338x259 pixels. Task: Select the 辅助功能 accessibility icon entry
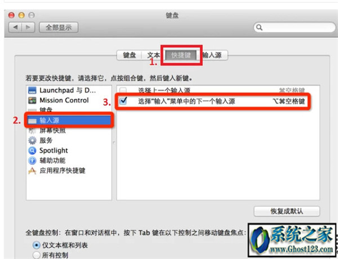32,160
